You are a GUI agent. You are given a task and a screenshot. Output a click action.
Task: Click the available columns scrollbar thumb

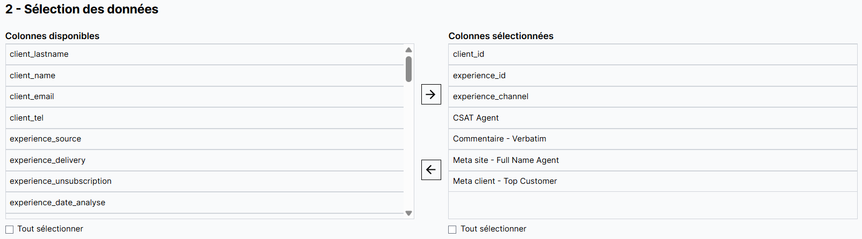pyautogui.click(x=408, y=69)
